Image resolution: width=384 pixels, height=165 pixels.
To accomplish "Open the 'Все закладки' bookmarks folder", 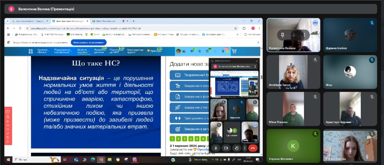I will [x=252, y=35].
